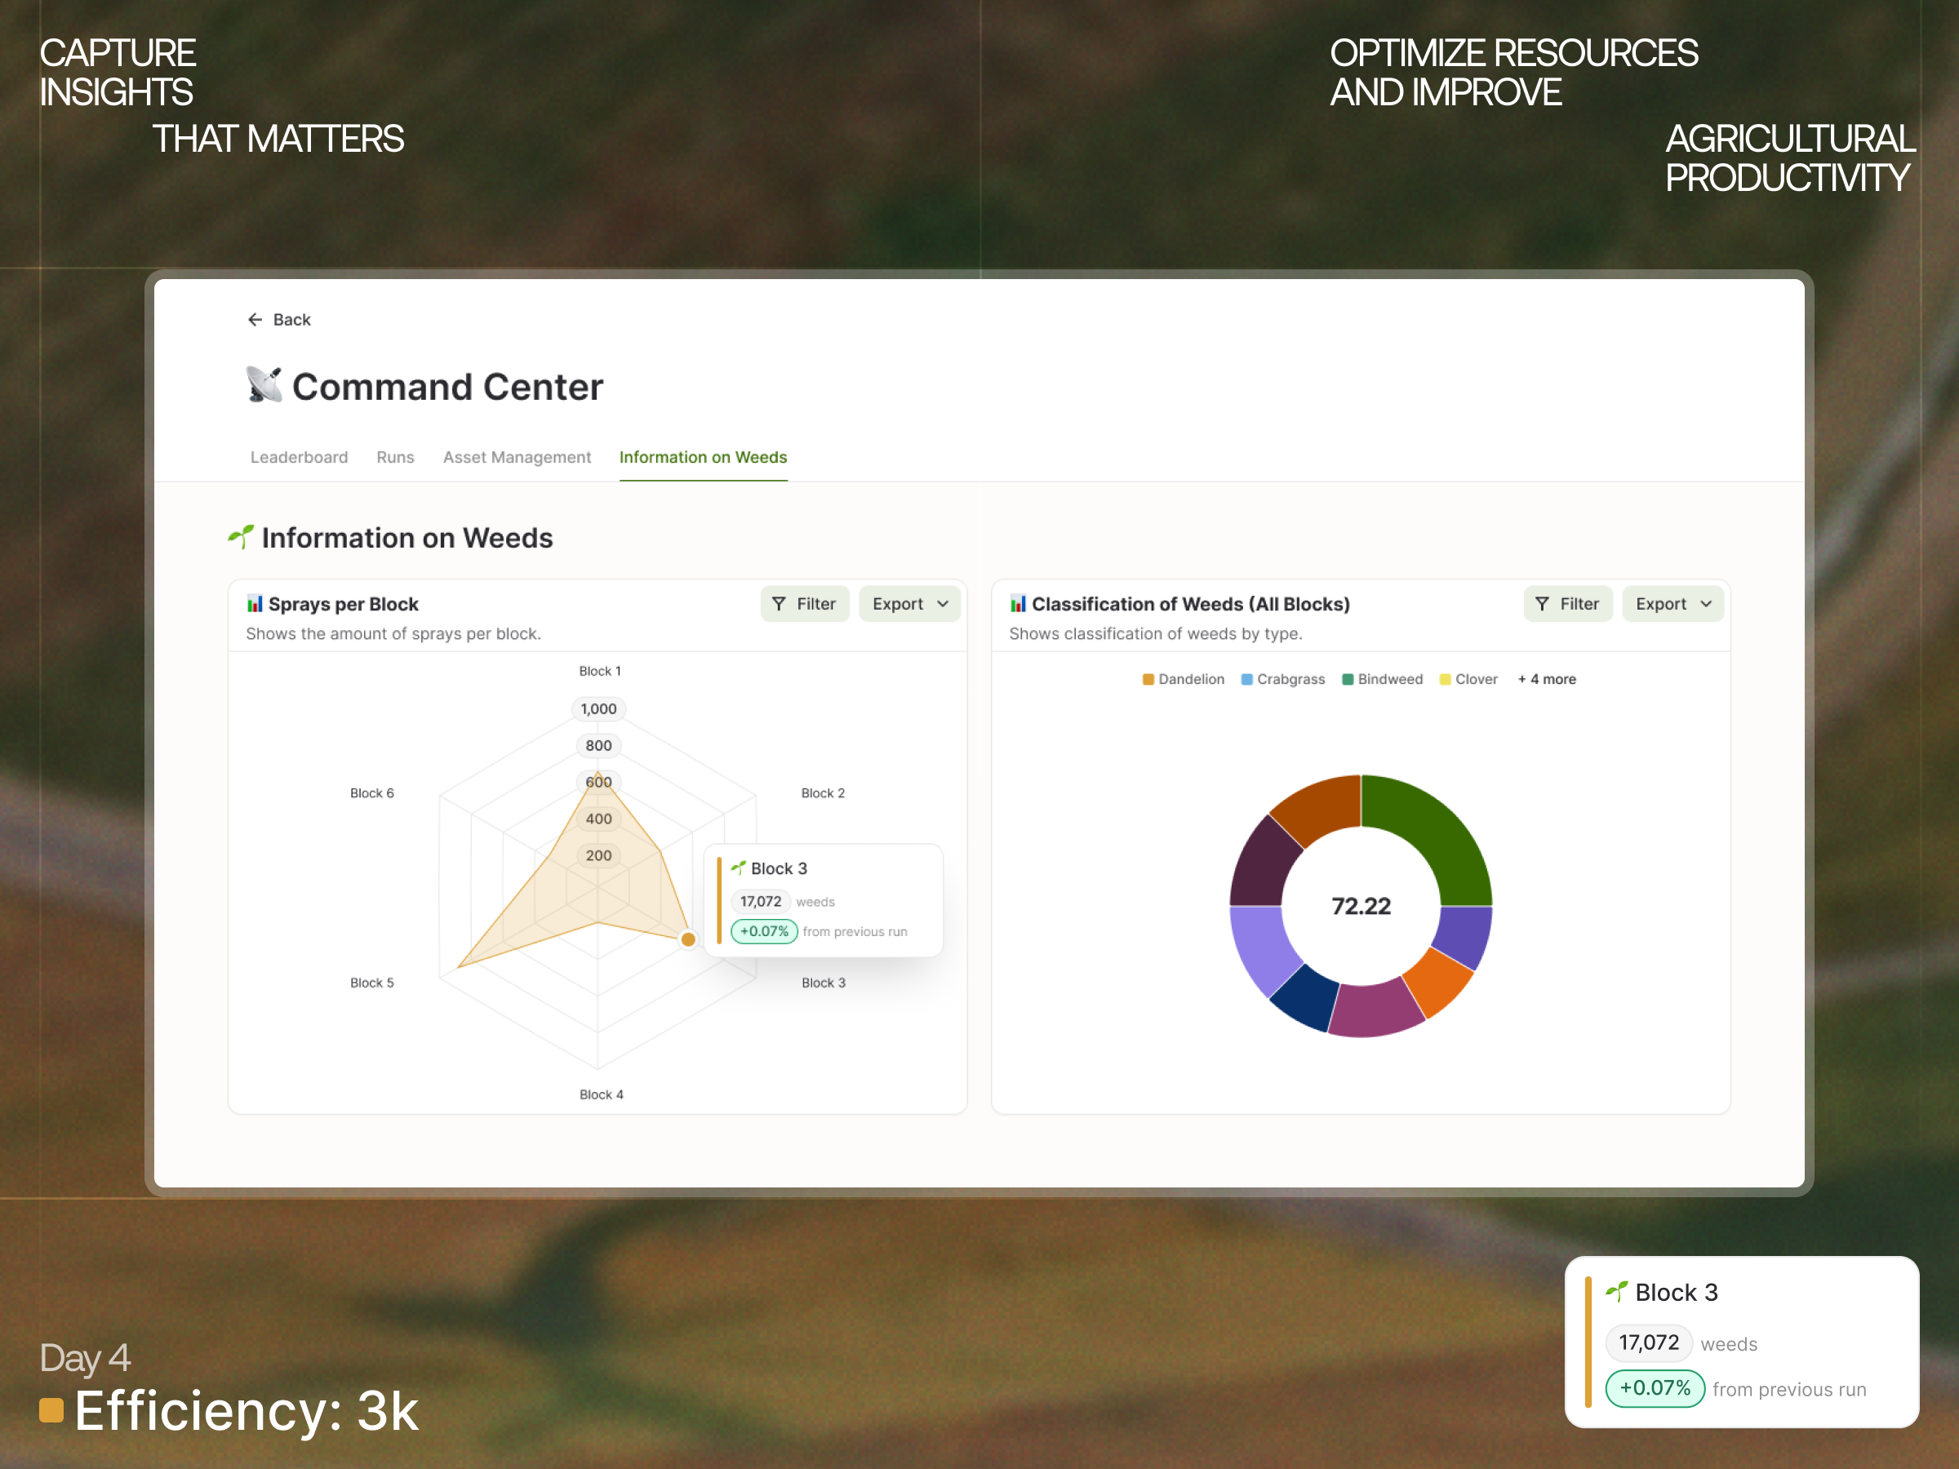
Task: Open the Asset Management tab
Action: (517, 457)
